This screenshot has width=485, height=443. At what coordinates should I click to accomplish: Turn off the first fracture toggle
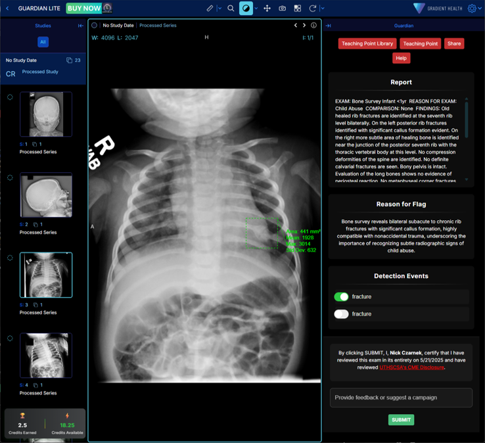(x=341, y=297)
